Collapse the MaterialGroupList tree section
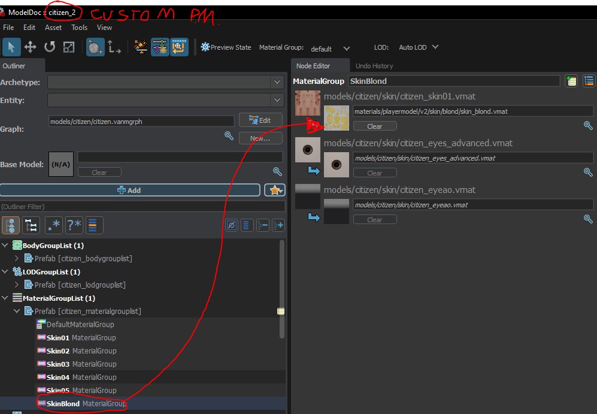Image resolution: width=597 pixels, height=414 pixels. (5, 298)
